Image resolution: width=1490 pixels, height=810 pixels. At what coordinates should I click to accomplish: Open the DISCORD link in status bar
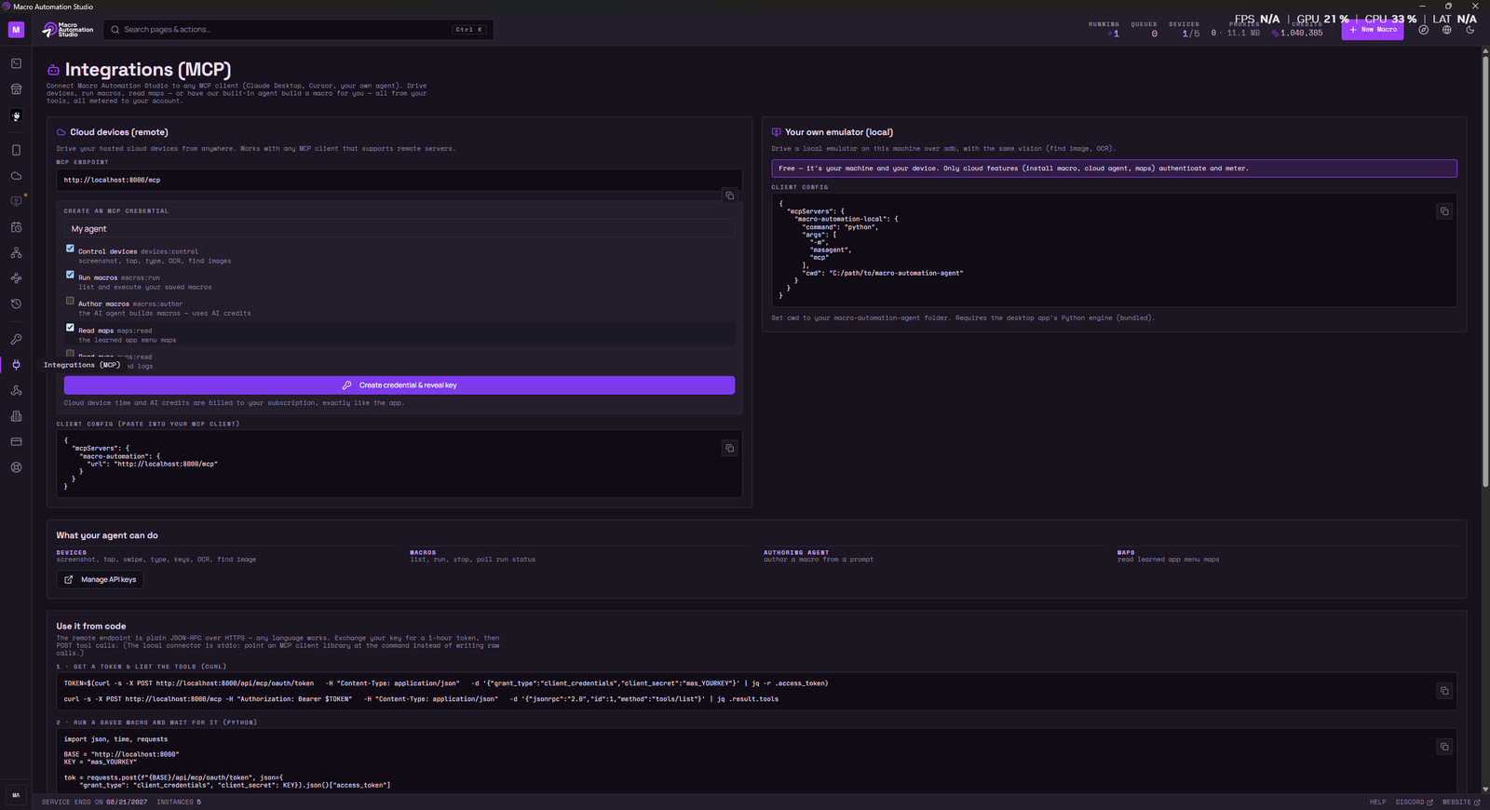coord(1414,802)
